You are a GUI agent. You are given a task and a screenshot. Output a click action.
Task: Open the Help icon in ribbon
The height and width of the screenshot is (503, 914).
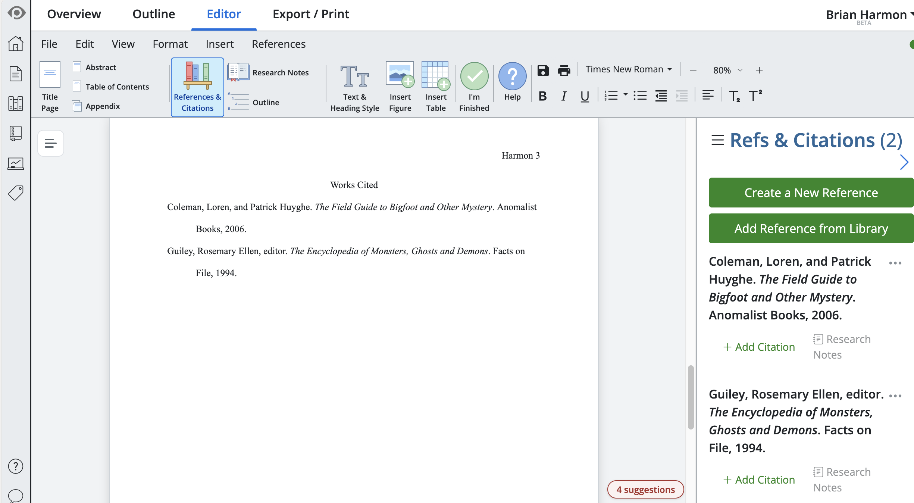click(512, 82)
